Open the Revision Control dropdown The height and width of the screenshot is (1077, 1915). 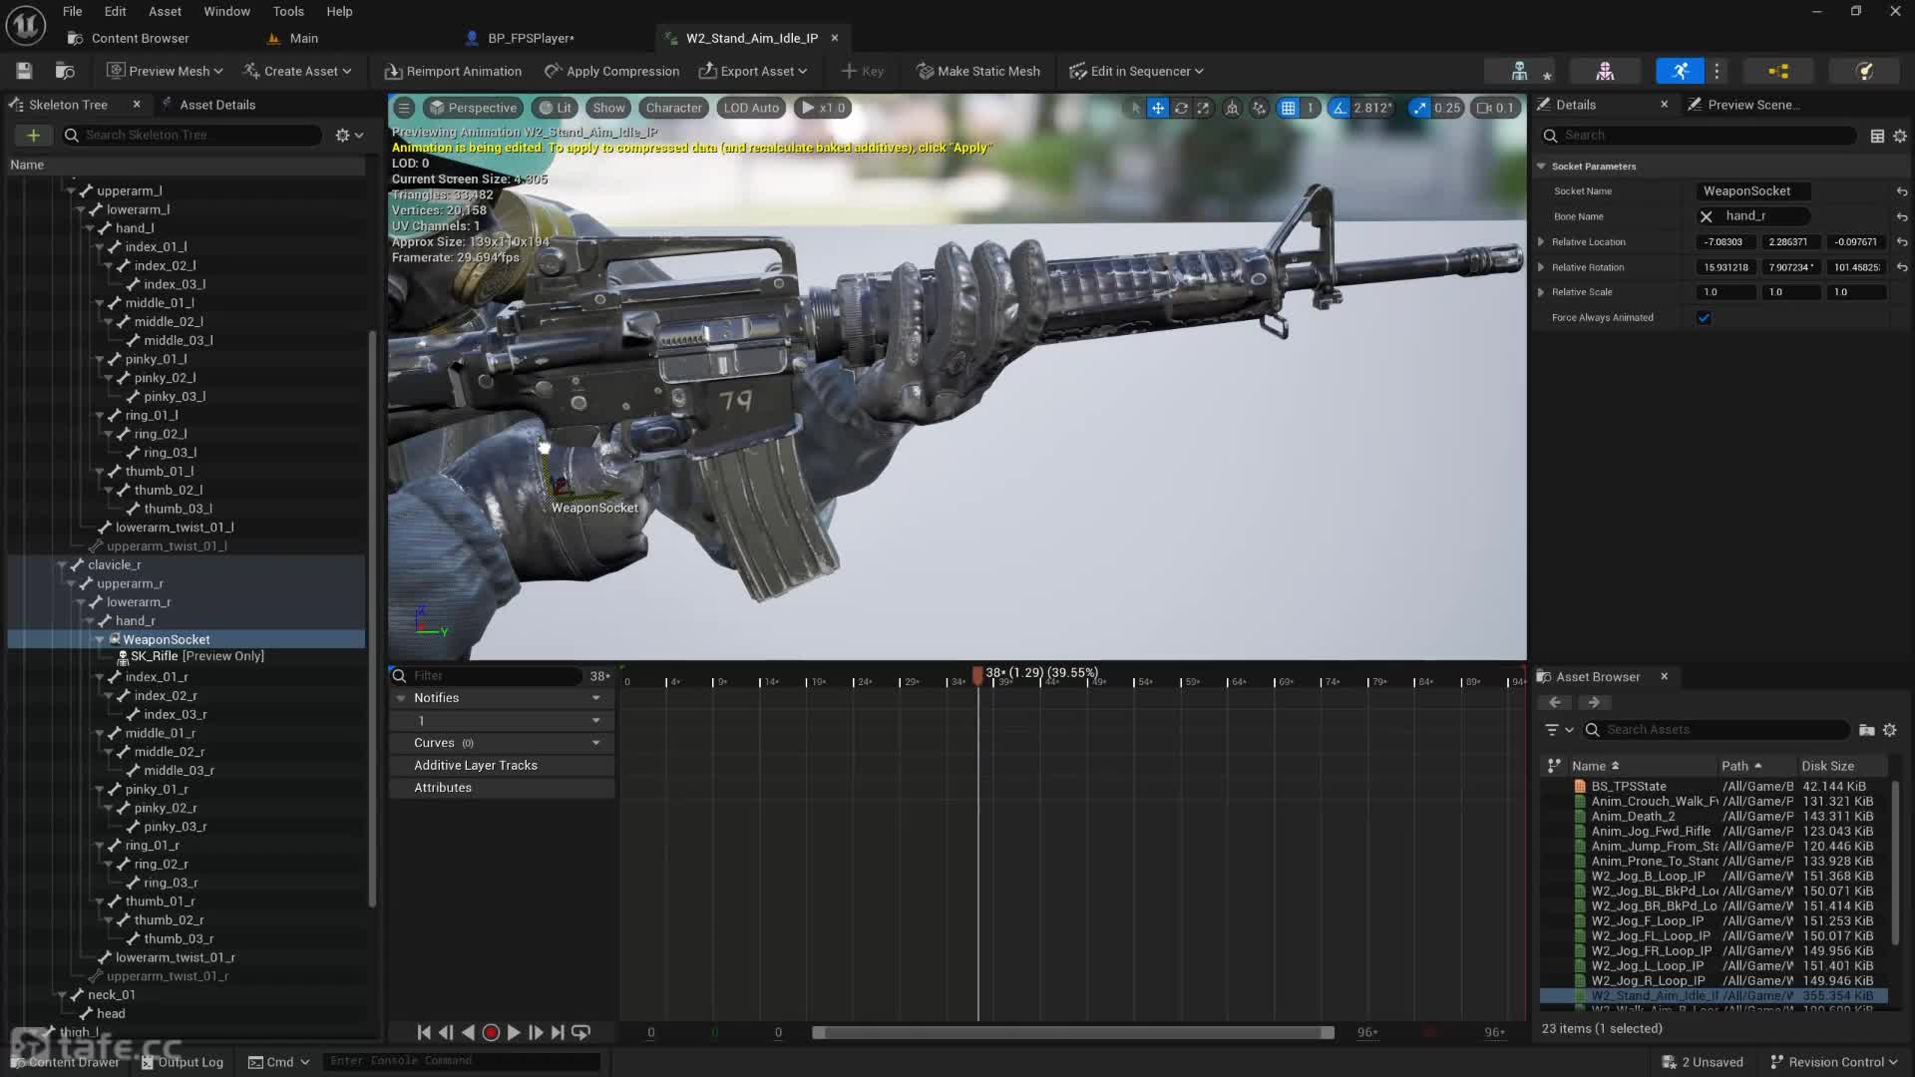pos(1833,1062)
